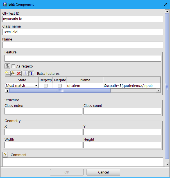
Task: Focus the empty Name input field
Action: click(x=83, y=45)
